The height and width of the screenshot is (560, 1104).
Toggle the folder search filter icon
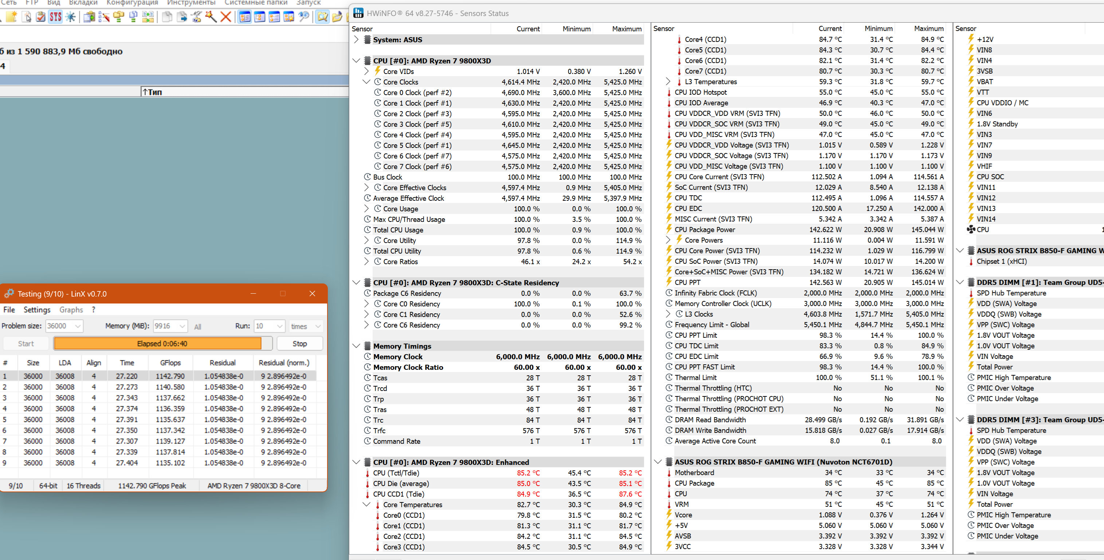tap(322, 17)
